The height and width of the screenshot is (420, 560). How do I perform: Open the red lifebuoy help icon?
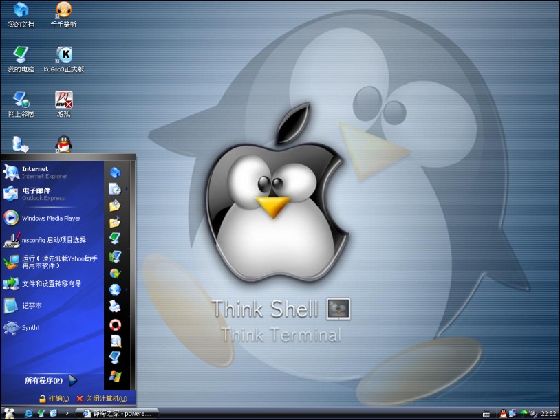coord(115,324)
